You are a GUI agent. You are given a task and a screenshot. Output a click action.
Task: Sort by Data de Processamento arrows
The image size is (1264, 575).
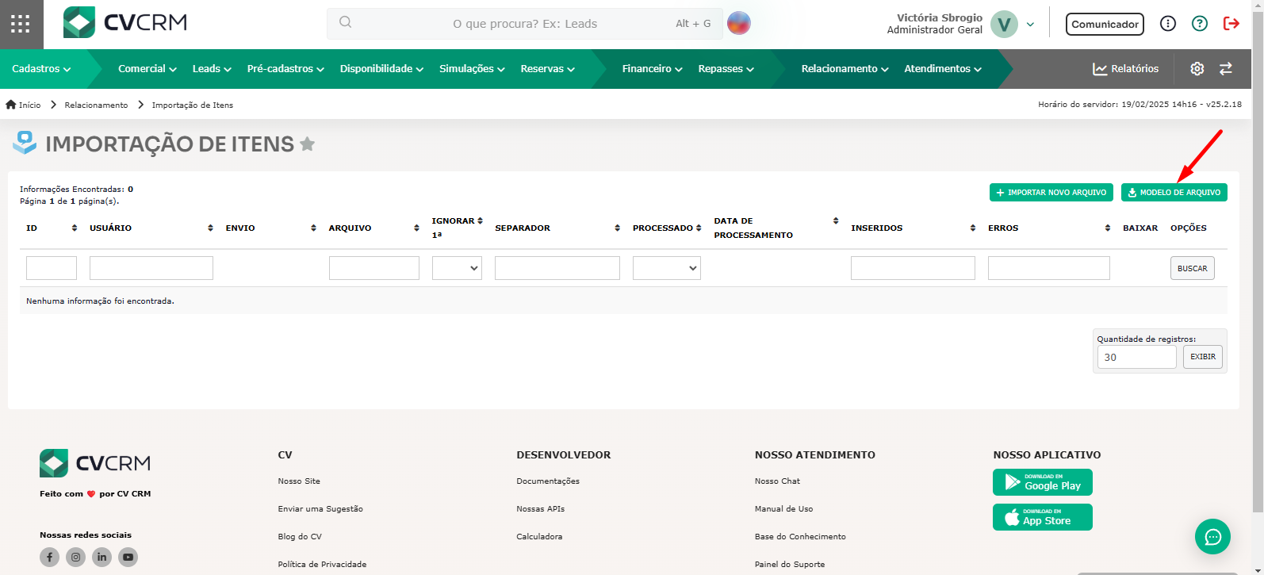(x=836, y=220)
